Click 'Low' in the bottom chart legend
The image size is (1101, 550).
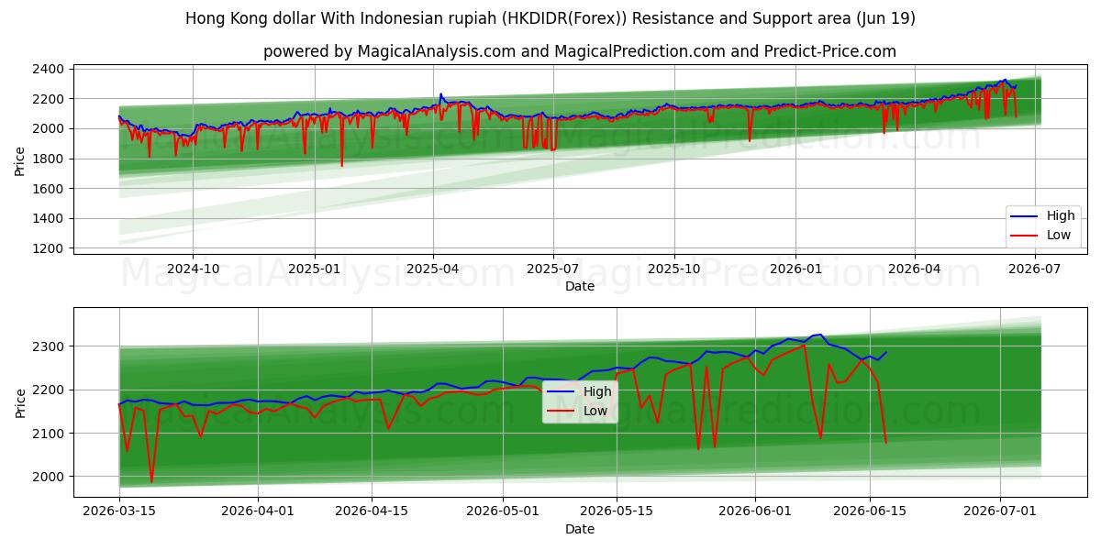(x=596, y=411)
